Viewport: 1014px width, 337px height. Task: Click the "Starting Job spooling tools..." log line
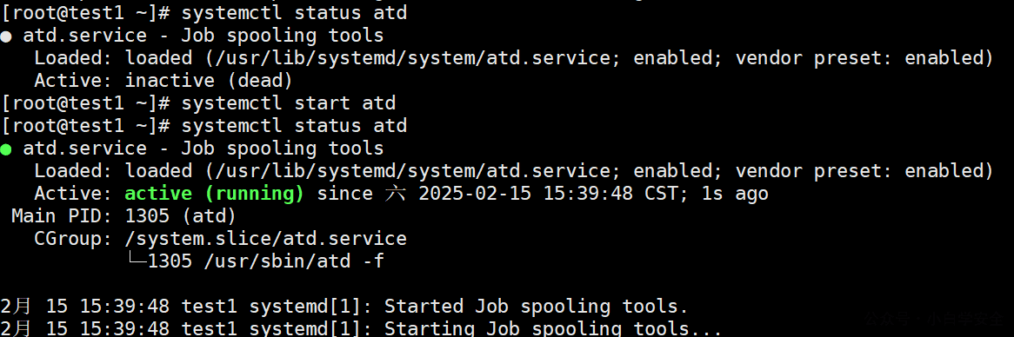(361, 328)
